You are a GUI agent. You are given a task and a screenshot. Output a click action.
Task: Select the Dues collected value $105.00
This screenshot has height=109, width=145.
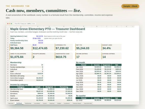40,74
